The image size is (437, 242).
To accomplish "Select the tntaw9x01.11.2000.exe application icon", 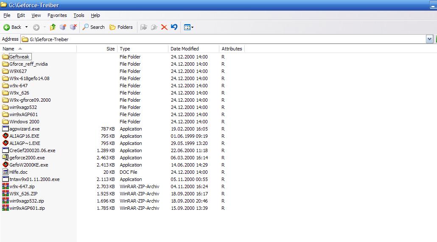I will [x=5, y=179].
